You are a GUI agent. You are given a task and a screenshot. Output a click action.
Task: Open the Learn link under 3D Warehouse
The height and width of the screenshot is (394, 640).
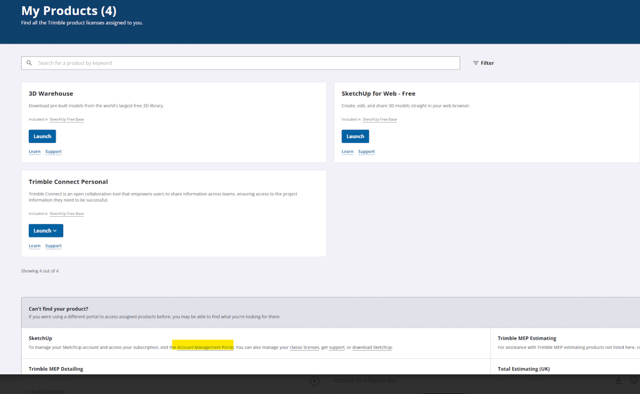[x=34, y=151]
